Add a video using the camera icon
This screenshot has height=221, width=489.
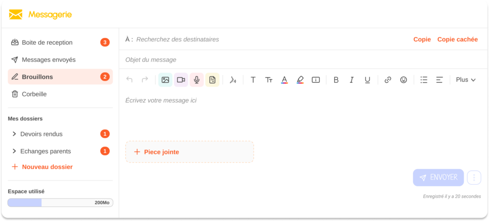tap(181, 80)
